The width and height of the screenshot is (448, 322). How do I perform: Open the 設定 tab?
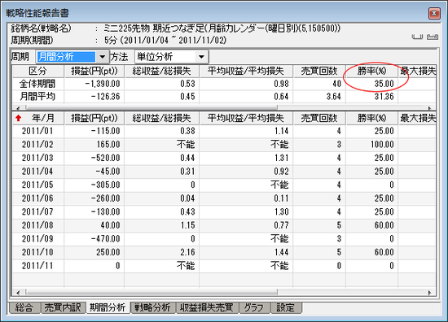285,307
